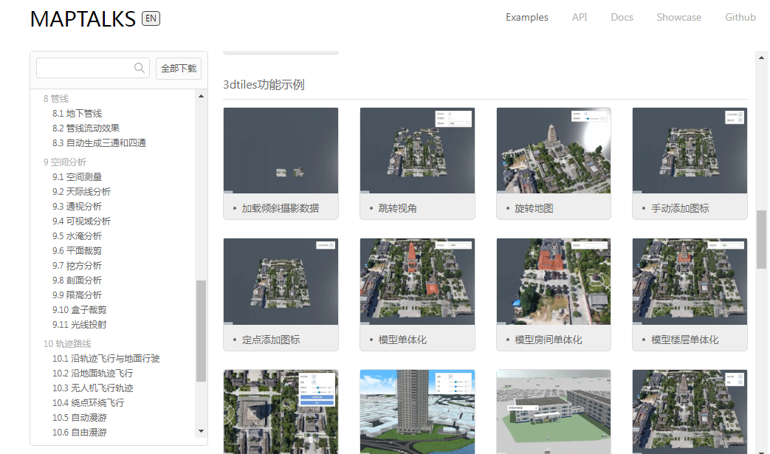The image size is (770, 454).
Task: Open 9.3 通视分析 example
Action: pos(77,206)
